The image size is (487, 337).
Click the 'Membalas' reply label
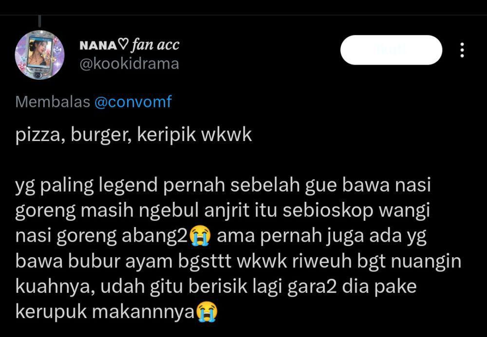(x=53, y=102)
